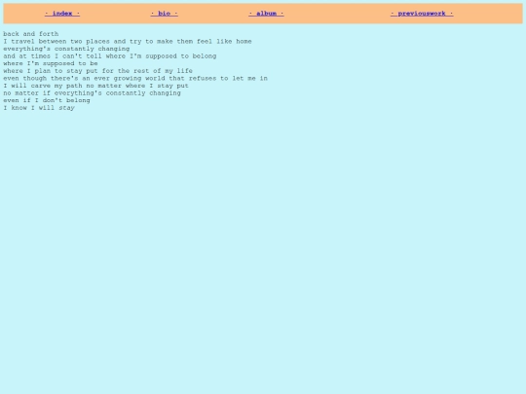Click 'where I plan to stay put for the rest of my life'
Viewport: 526px width, 394px height.
(x=98, y=71)
